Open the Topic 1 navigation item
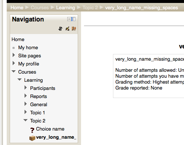 [x=38, y=112]
